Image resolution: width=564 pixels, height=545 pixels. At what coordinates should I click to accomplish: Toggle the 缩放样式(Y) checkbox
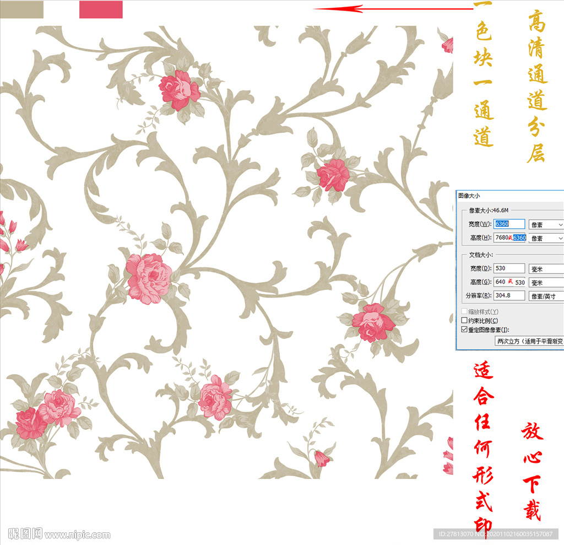(464, 311)
